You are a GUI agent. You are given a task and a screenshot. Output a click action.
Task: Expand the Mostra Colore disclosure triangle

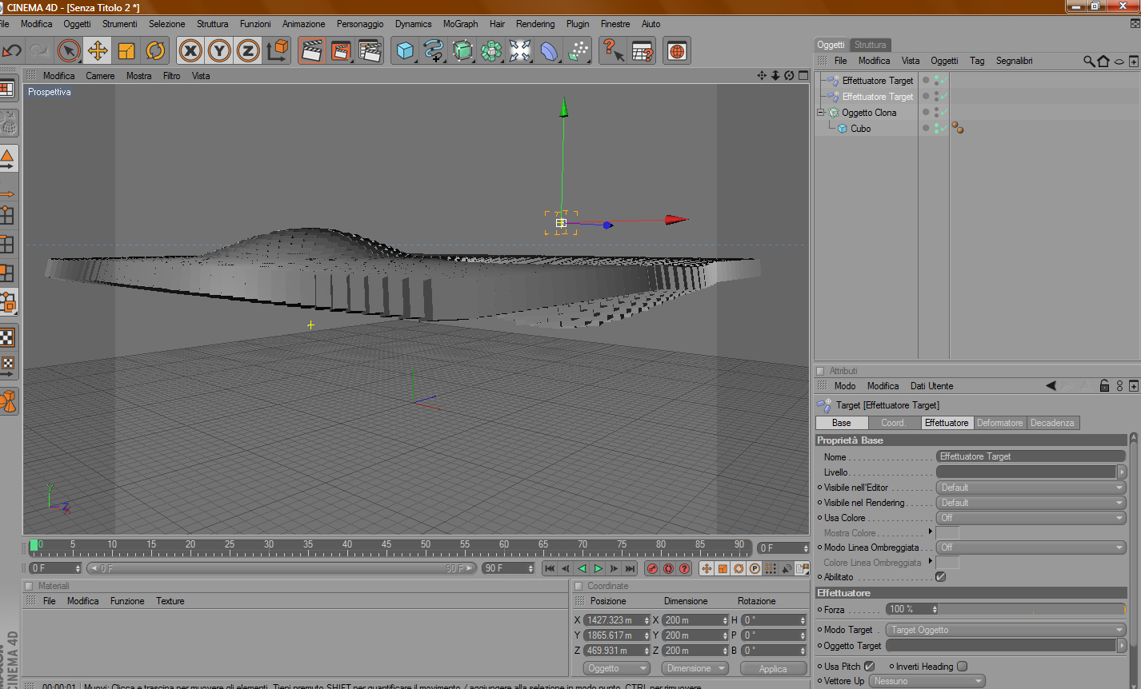930,532
